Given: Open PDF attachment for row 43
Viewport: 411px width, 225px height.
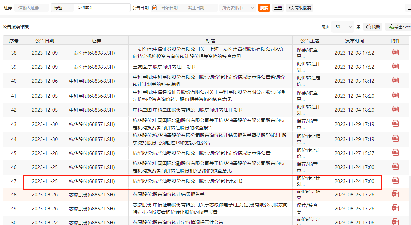Looking at the screenshot, I should click(x=395, y=123).
